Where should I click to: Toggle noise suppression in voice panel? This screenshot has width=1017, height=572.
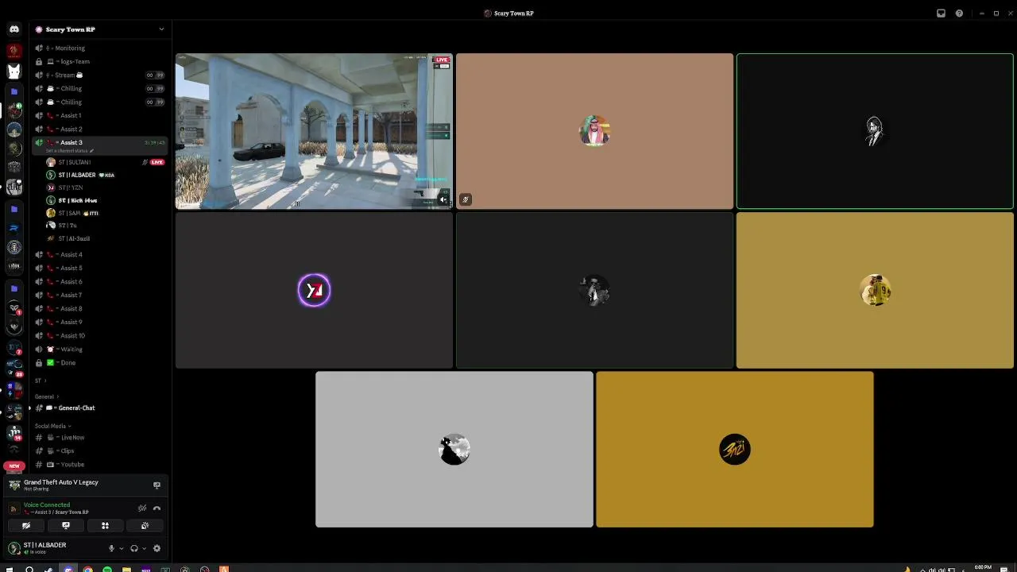pyautogui.click(x=142, y=508)
